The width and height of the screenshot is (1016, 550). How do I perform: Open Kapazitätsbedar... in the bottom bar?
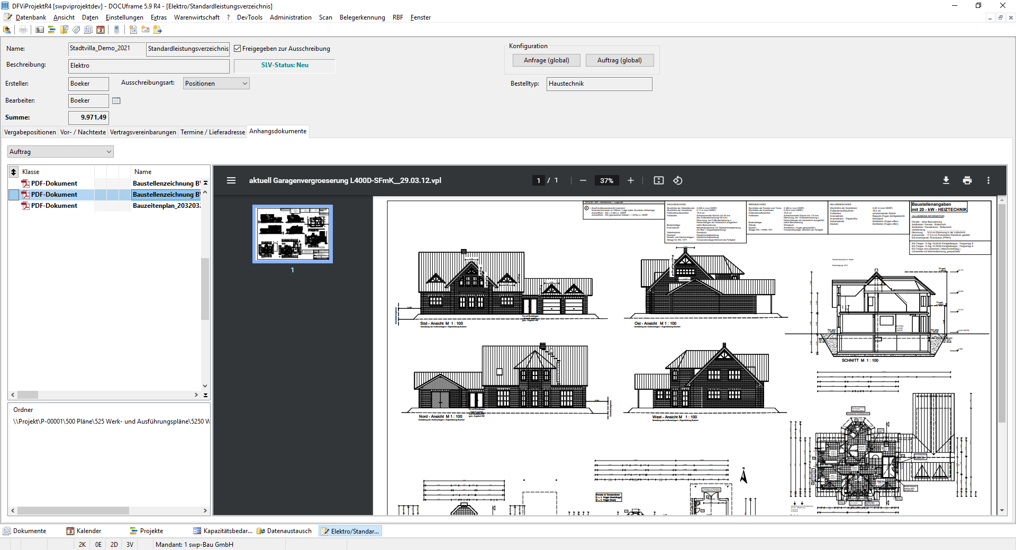tap(223, 531)
